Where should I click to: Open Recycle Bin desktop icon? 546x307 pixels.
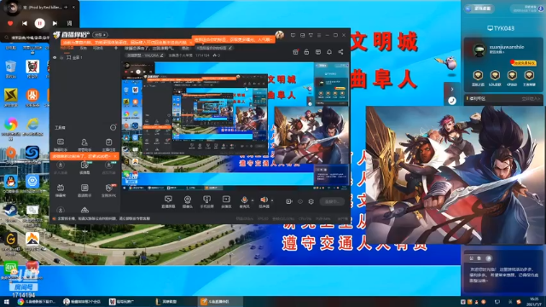(11, 68)
